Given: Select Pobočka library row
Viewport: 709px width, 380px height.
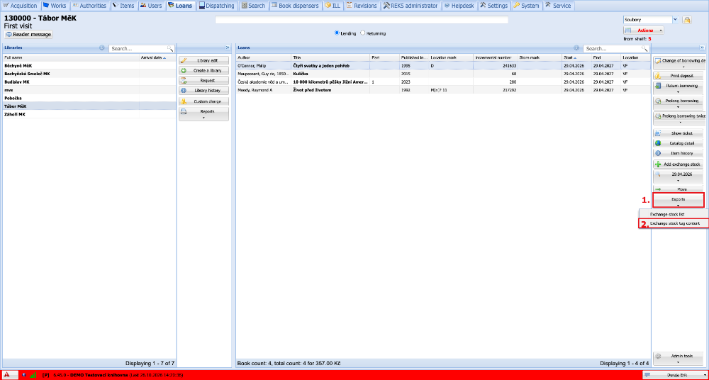Looking at the screenshot, I should (89, 98).
